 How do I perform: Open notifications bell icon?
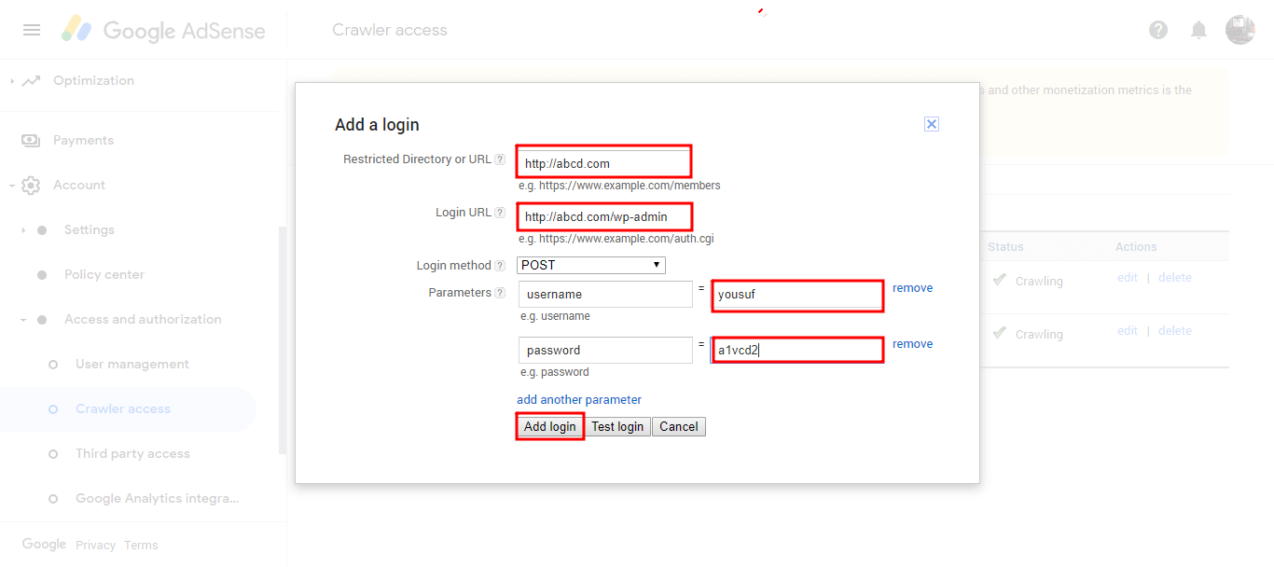1199,30
